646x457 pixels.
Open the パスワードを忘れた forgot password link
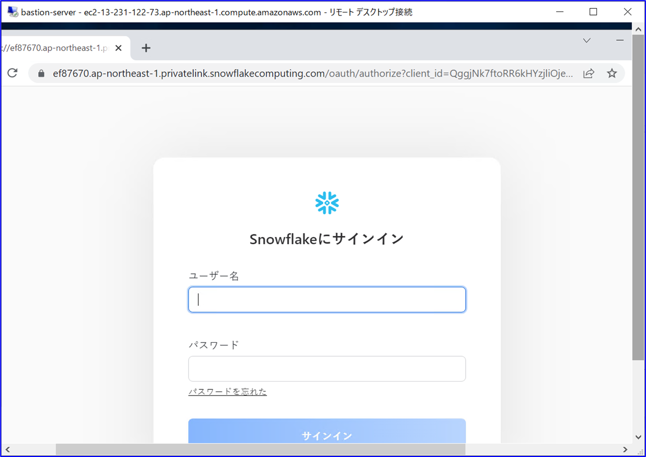228,391
